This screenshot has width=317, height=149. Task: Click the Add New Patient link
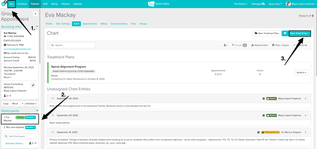(16, 143)
